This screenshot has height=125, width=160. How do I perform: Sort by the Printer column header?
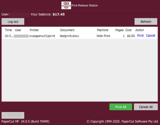[34, 30]
